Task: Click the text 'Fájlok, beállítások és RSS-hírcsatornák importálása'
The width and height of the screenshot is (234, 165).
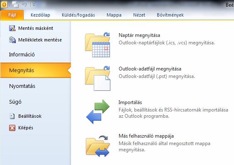Action: [x=173, y=110]
